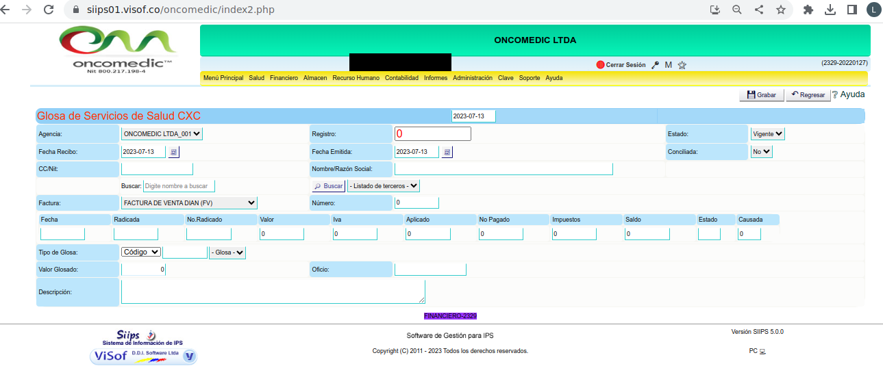Open the Estado Vigente dropdown
883x377 pixels.
pos(767,134)
